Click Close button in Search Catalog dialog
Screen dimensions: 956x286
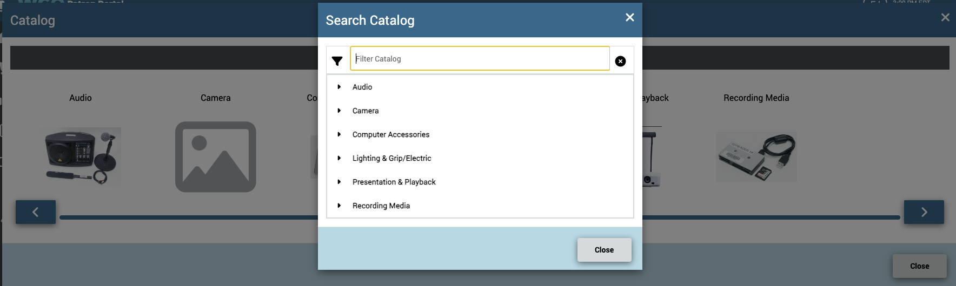pos(604,250)
